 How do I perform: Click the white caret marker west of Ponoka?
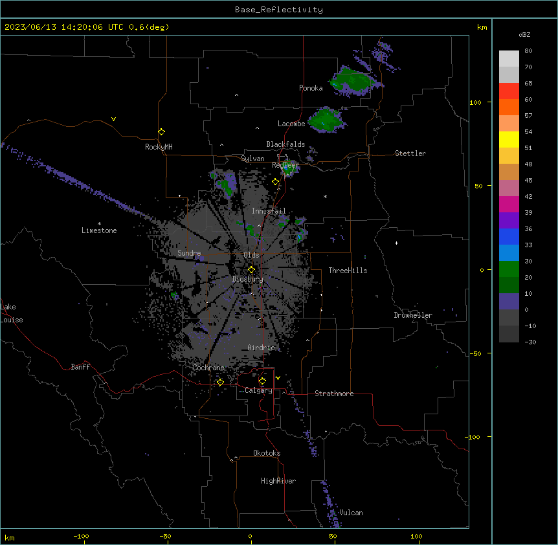pos(236,95)
